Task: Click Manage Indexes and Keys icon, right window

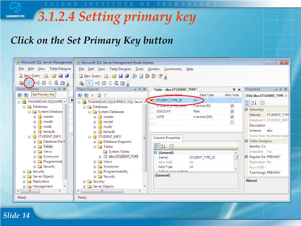Action: [104, 83]
